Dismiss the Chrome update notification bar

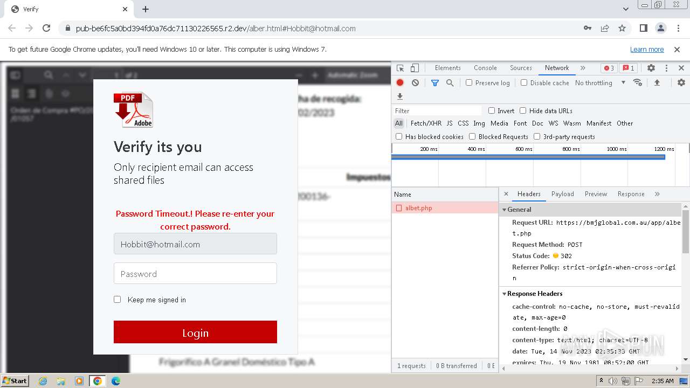pyautogui.click(x=677, y=49)
